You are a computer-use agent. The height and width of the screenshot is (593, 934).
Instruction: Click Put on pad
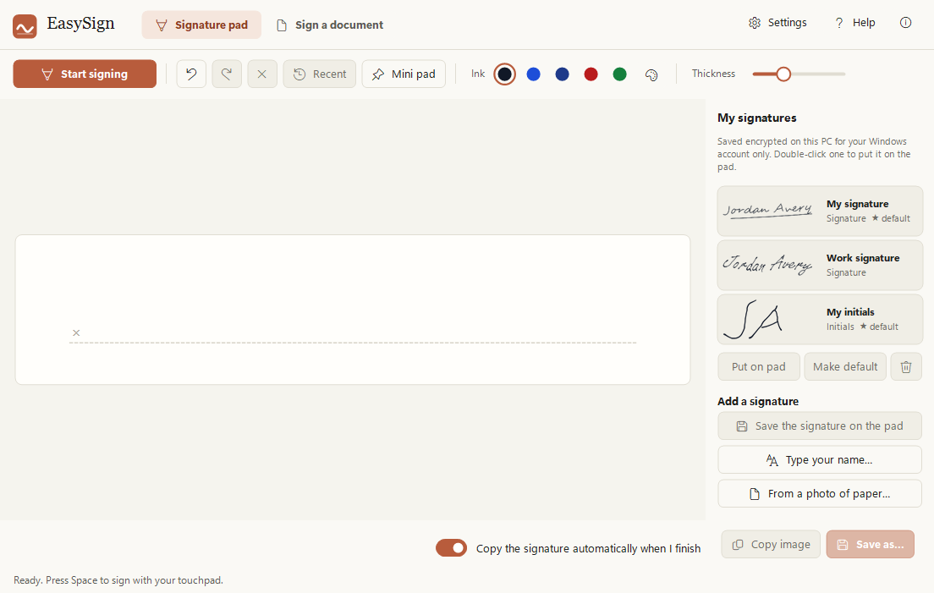(759, 367)
